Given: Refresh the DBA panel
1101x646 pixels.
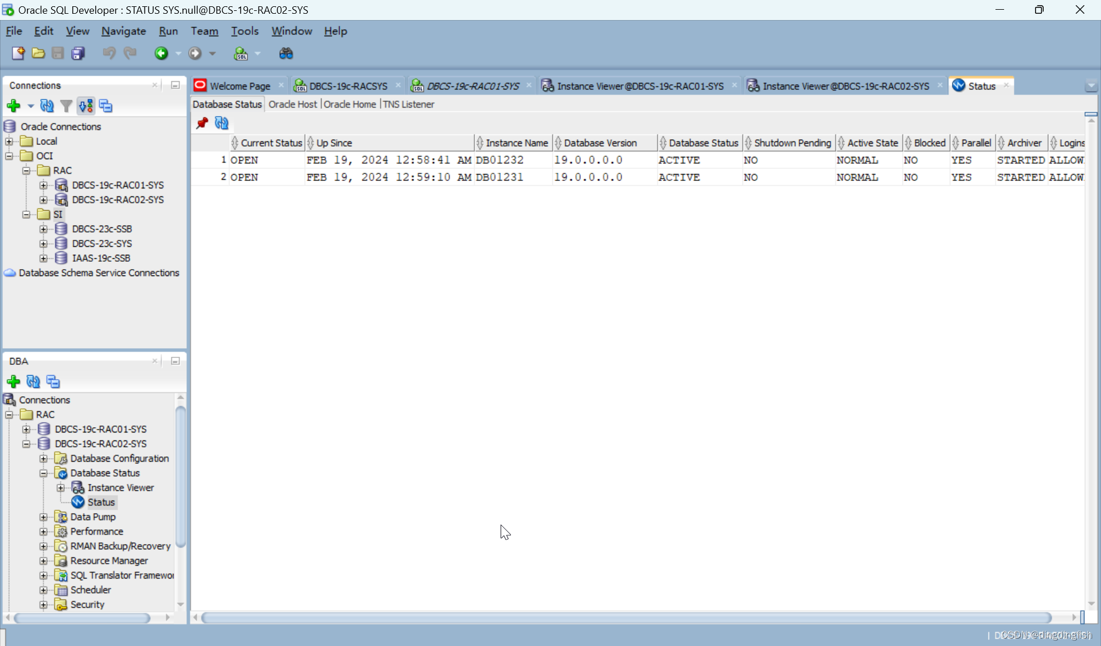Looking at the screenshot, I should (33, 381).
